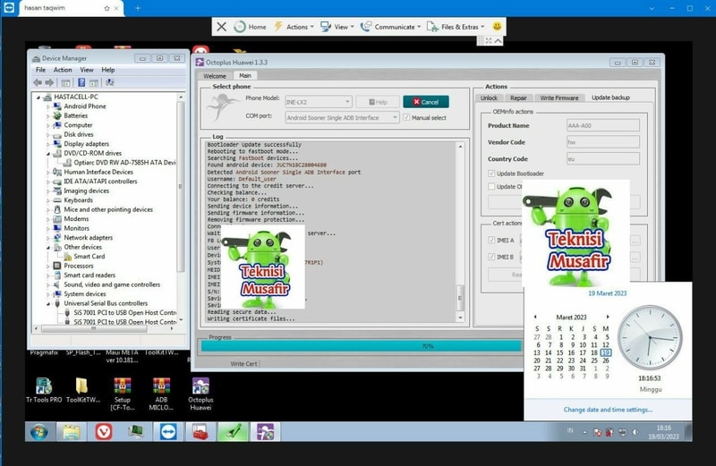This screenshot has width=716, height=466.
Task: Click Change date and time settings link
Action: [x=608, y=410]
